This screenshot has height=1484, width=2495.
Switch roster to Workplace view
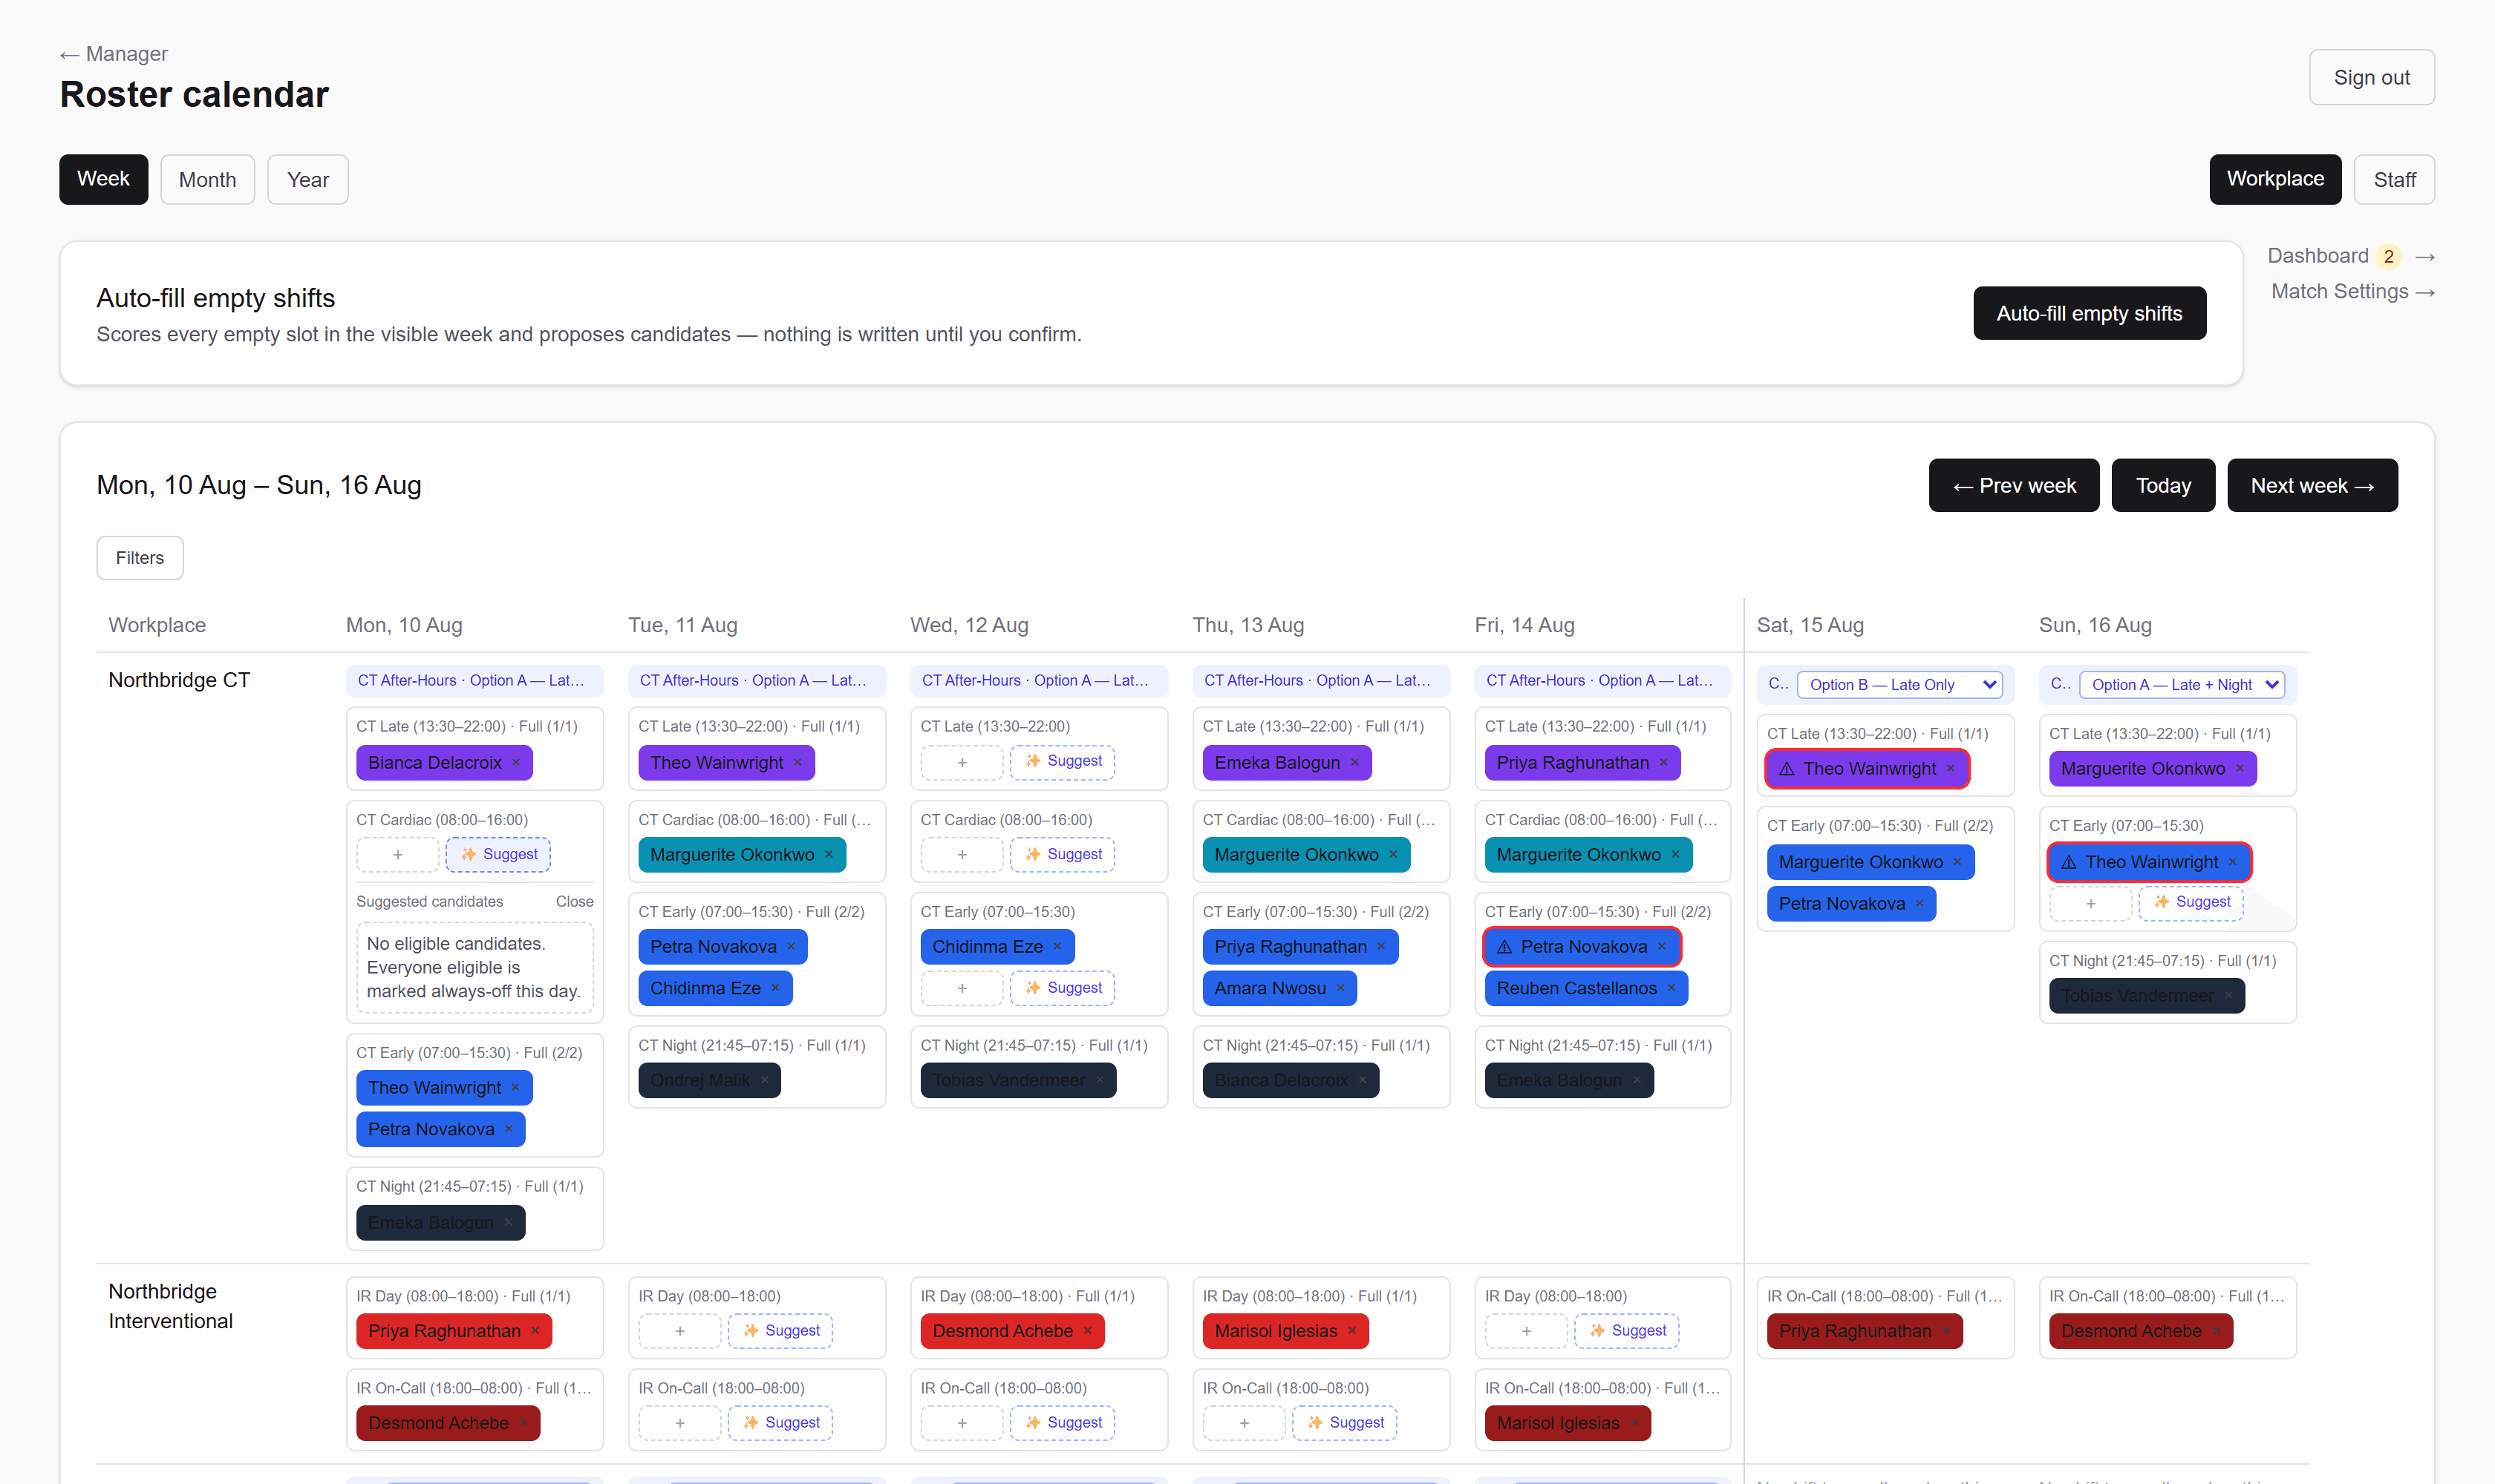point(2274,179)
